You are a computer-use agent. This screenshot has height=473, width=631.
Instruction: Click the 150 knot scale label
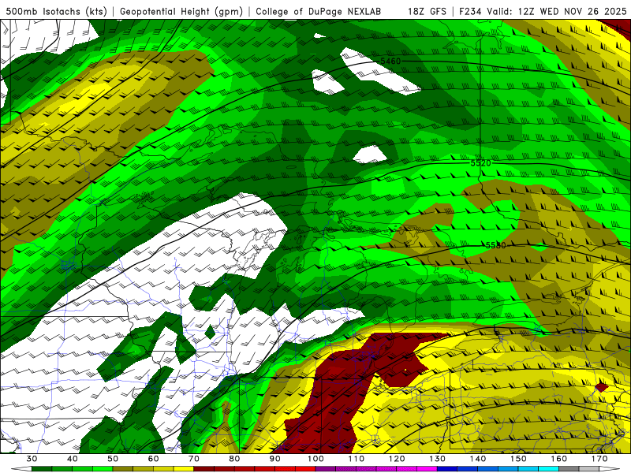pyautogui.click(x=519, y=459)
